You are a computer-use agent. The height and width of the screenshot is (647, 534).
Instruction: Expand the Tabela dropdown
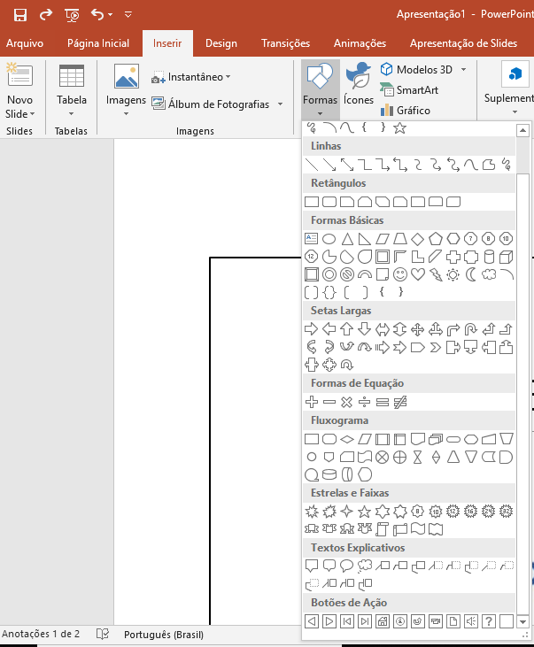pyautogui.click(x=72, y=114)
